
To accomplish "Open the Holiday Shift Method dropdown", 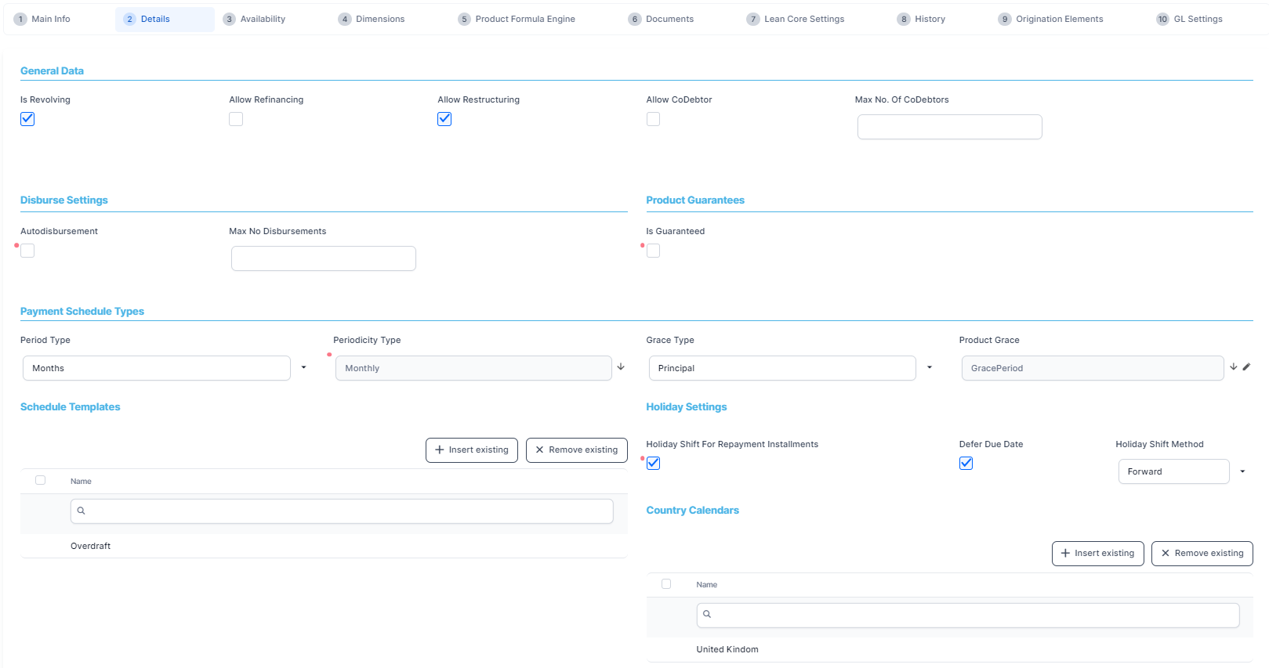I will tap(1242, 471).
